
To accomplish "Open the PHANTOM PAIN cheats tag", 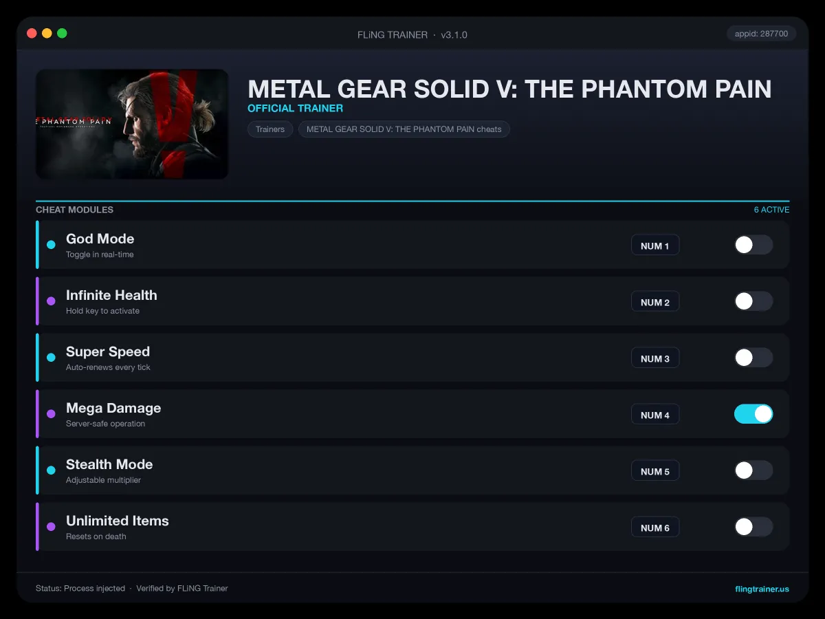I will 404,129.
